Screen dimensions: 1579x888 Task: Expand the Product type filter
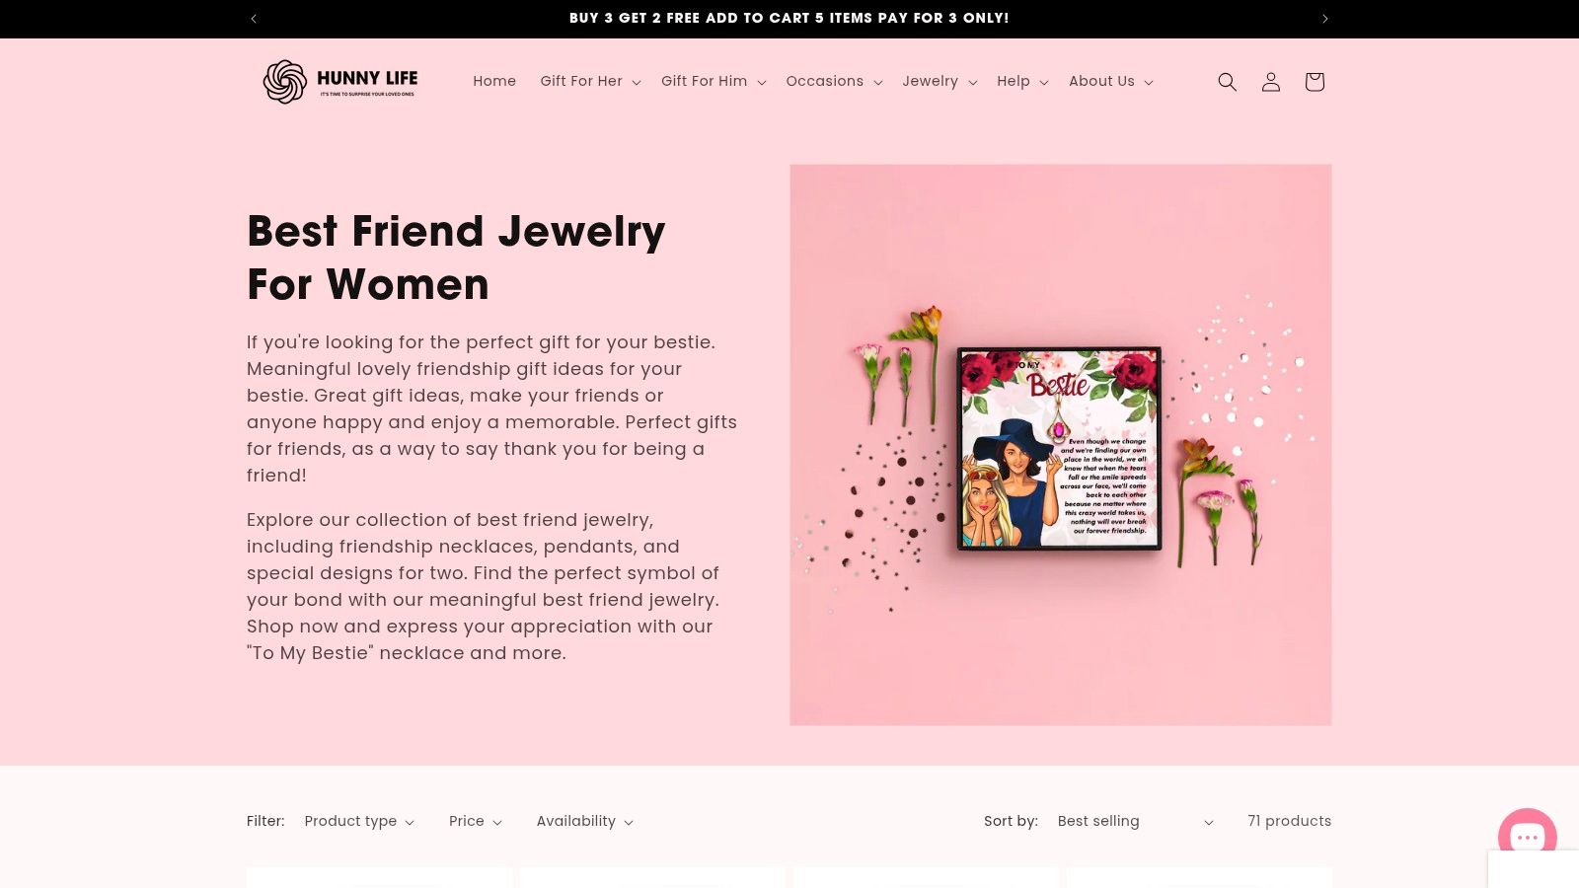pos(359,822)
